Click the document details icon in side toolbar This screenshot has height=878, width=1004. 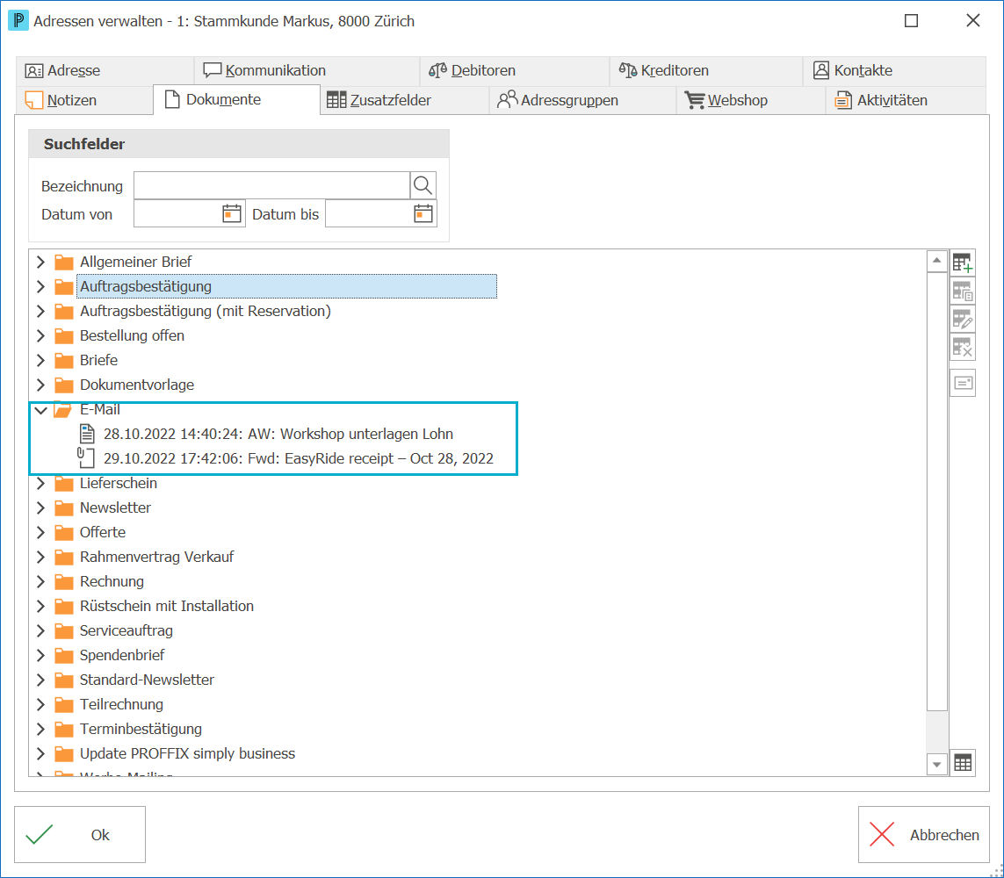click(x=962, y=383)
